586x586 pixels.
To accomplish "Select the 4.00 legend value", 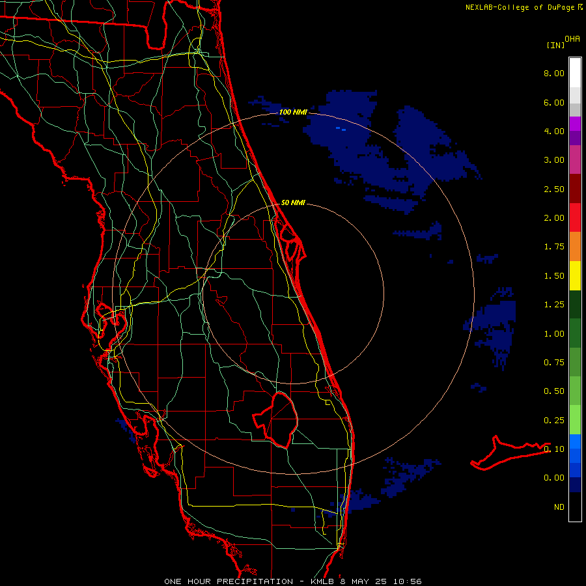I will [554, 131].
